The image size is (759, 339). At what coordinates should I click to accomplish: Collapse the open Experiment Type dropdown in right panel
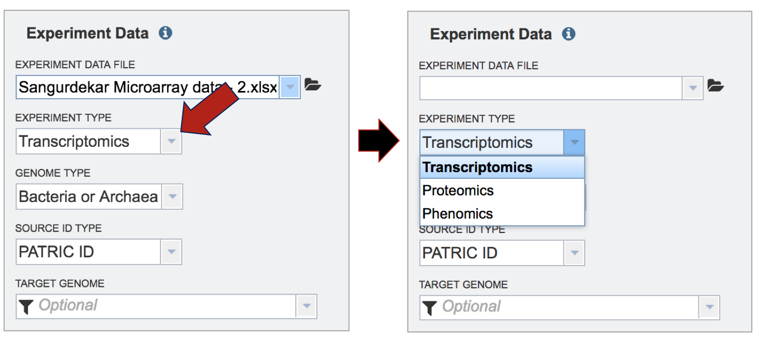[574, 143]
